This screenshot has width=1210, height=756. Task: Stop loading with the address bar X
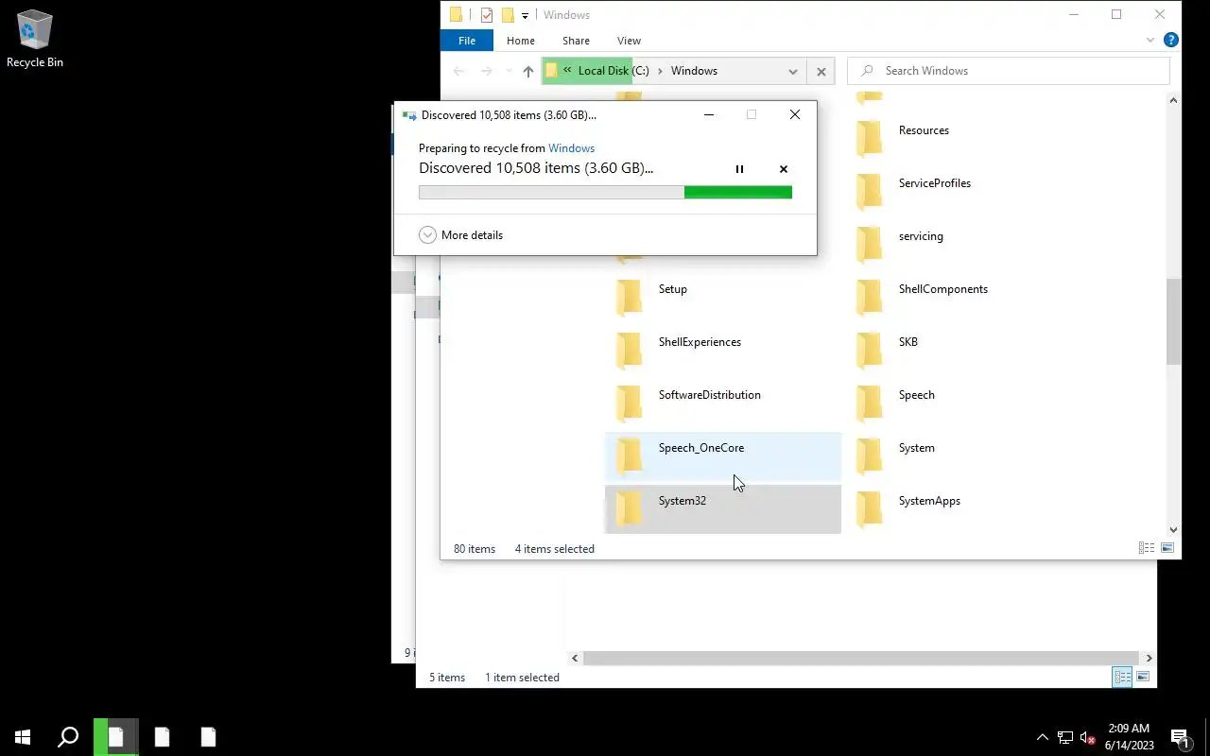click(821, 71)
